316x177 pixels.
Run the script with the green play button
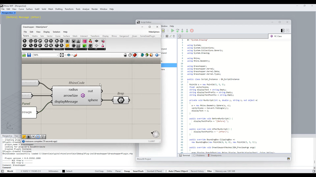point(173,31)
